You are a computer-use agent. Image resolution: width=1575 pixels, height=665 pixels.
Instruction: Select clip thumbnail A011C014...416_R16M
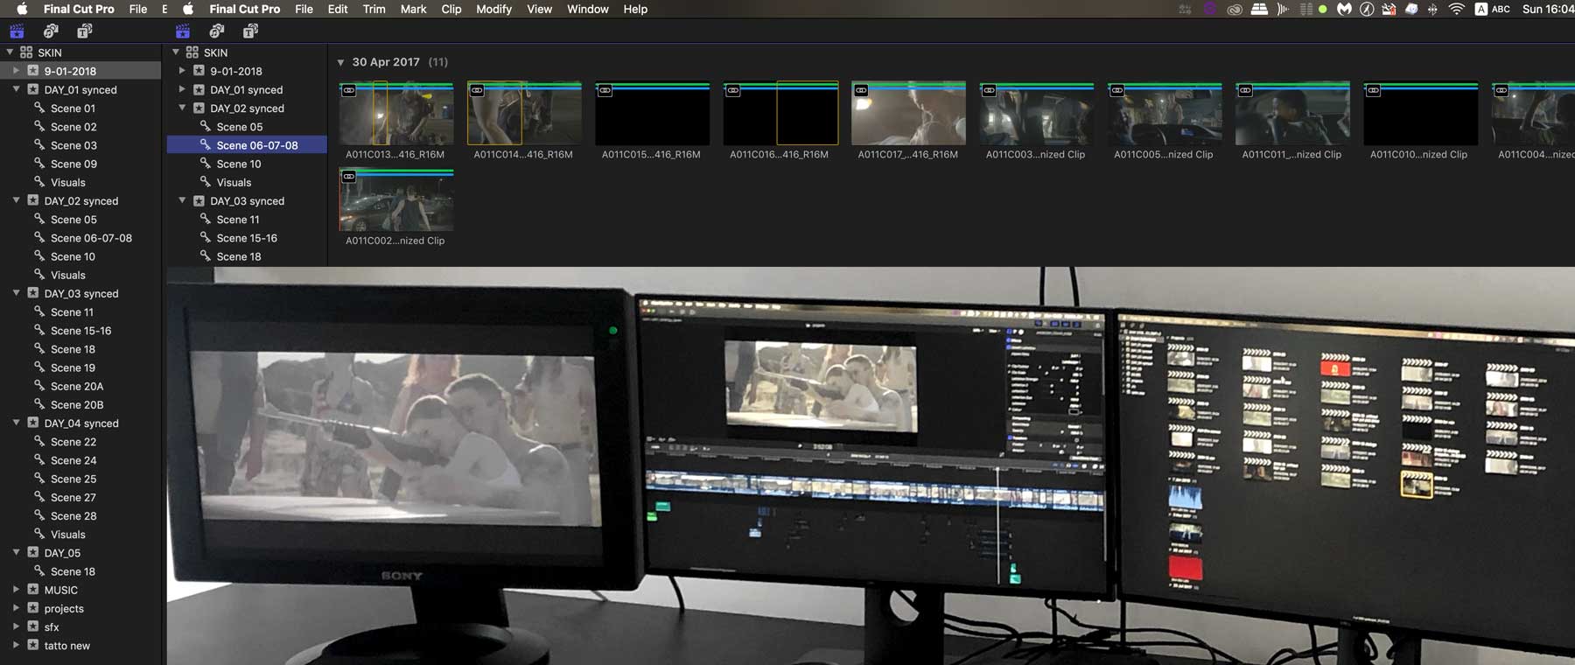pyautogui.click(x=524, y=114)
